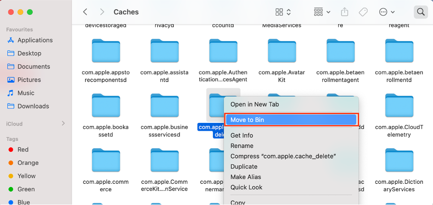Click the Tags toolbar icon
This screenshot has width=433, height=205.
click(363, 12)
